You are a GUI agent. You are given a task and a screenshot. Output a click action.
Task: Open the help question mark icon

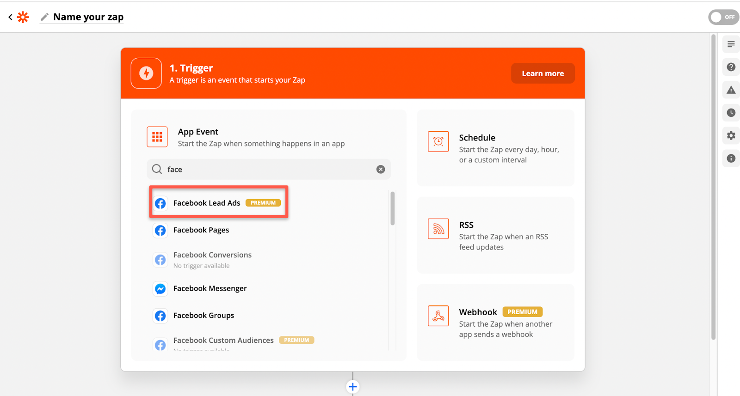pyautogui.click(x=731, y=67)
